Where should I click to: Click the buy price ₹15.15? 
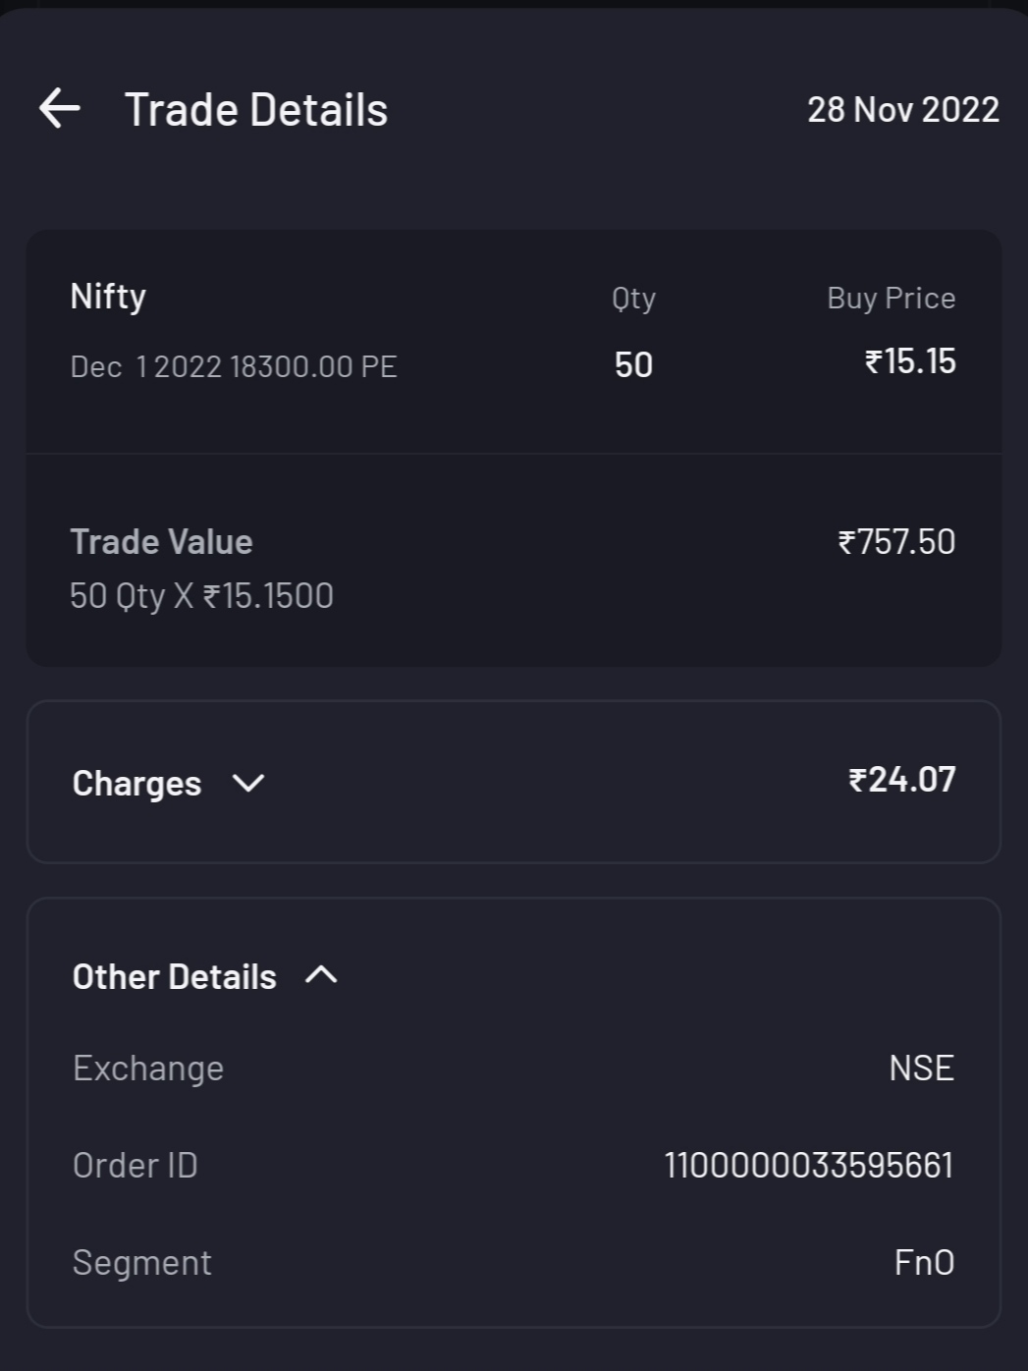[x=910, y=361]
